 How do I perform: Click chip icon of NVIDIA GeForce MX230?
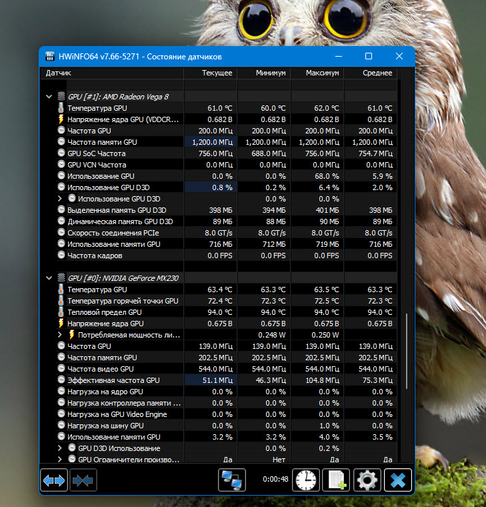(61, 278)
